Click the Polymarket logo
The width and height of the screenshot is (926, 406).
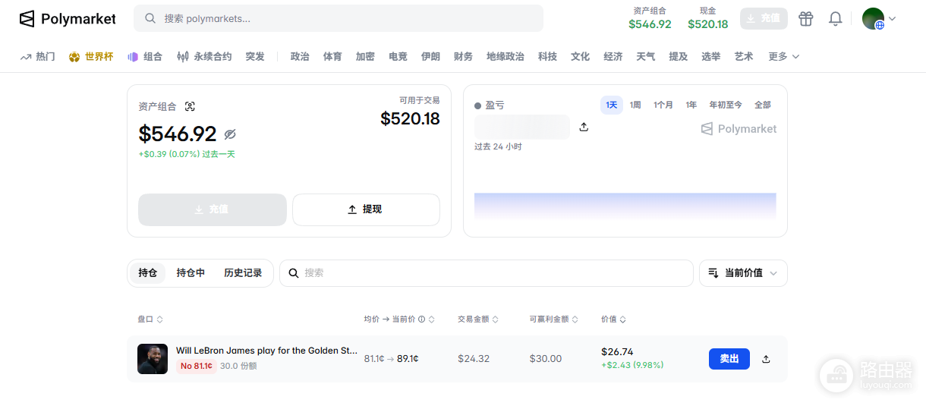(68, 18)
